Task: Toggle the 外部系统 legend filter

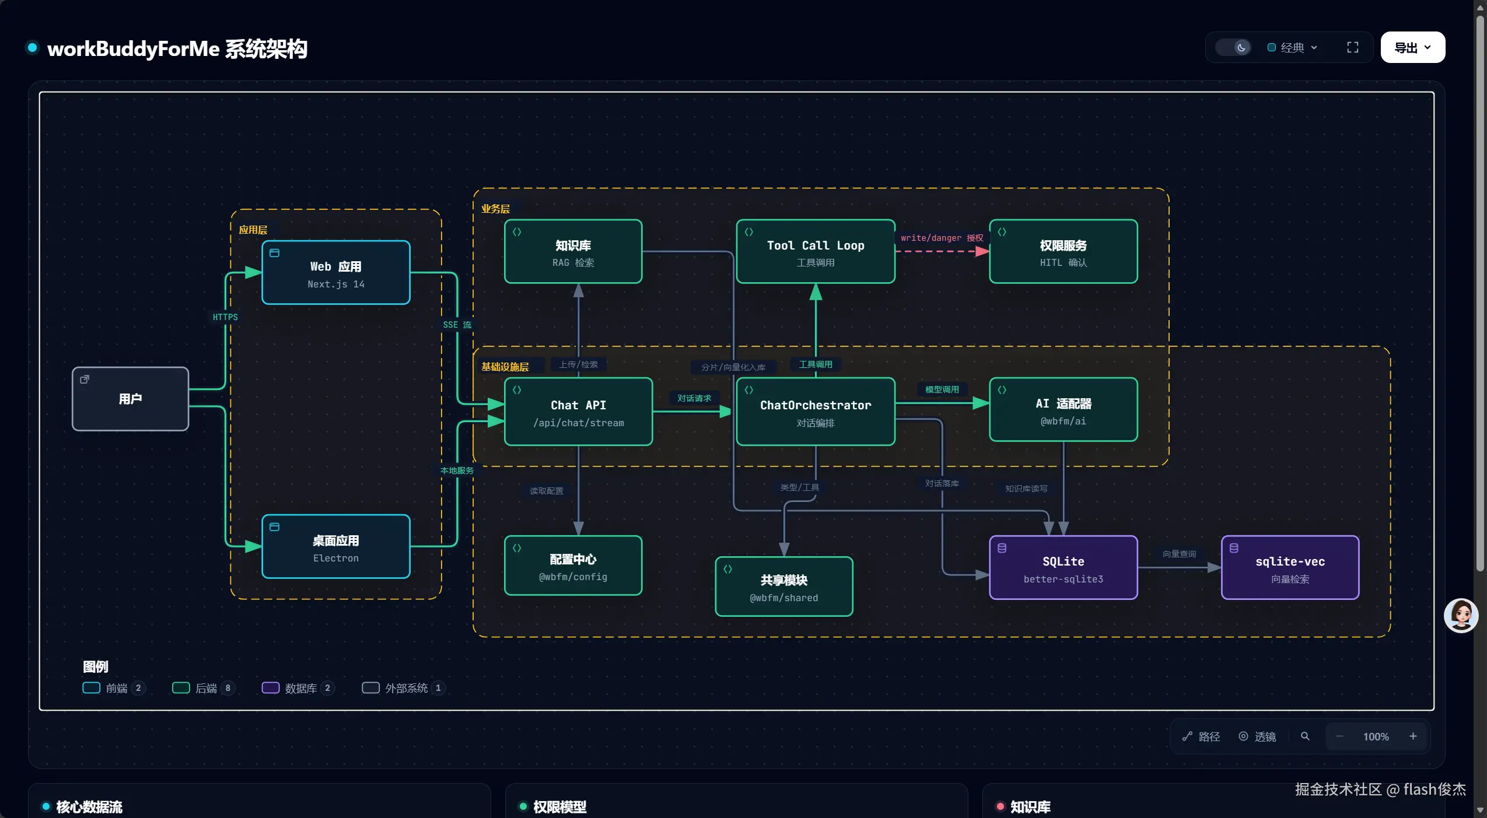Action: pyautogui.click(x=403, y=688)
